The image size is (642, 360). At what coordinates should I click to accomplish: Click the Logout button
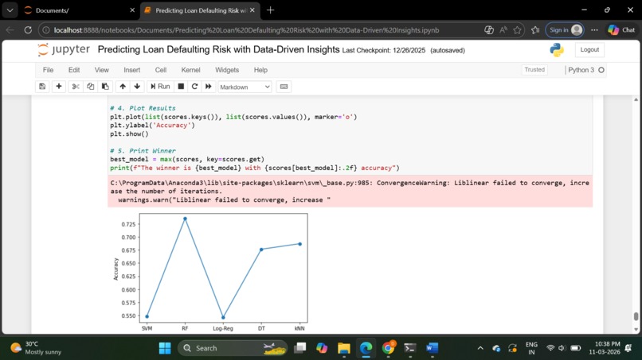point(589,50)
